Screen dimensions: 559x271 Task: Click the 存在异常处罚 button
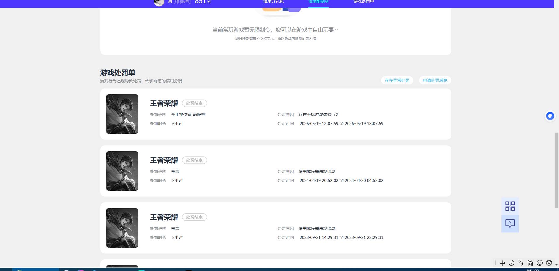(397, 80)
